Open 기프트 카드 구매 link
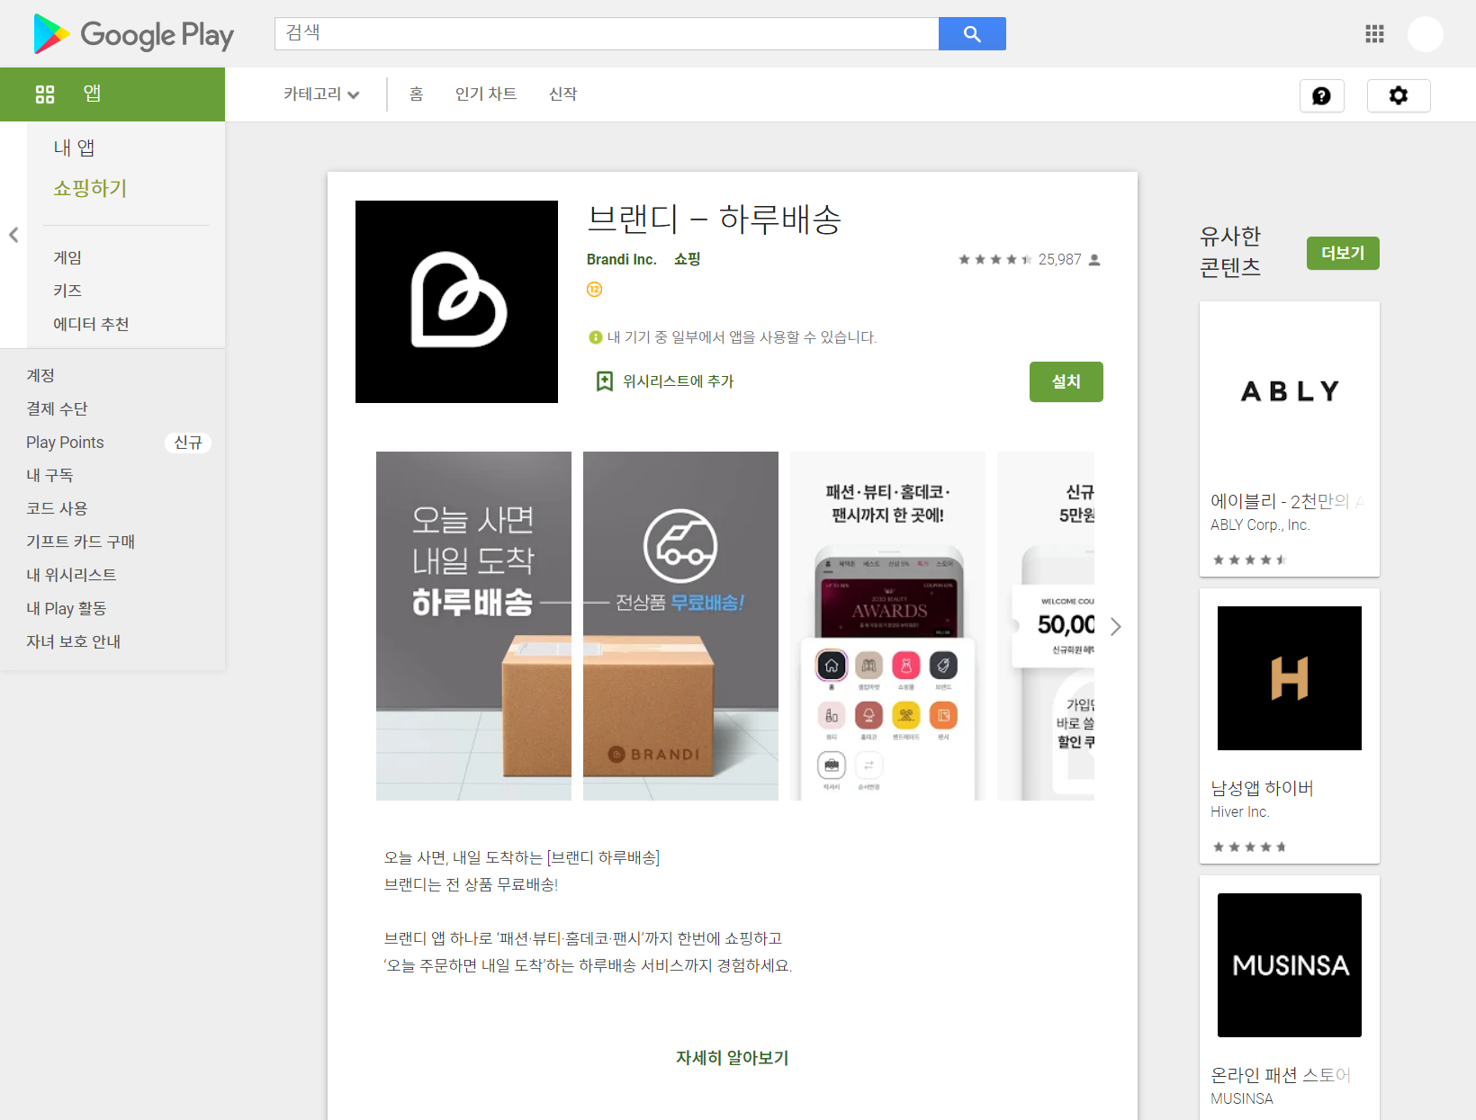 pyautogui.click(x=80, y=542)
